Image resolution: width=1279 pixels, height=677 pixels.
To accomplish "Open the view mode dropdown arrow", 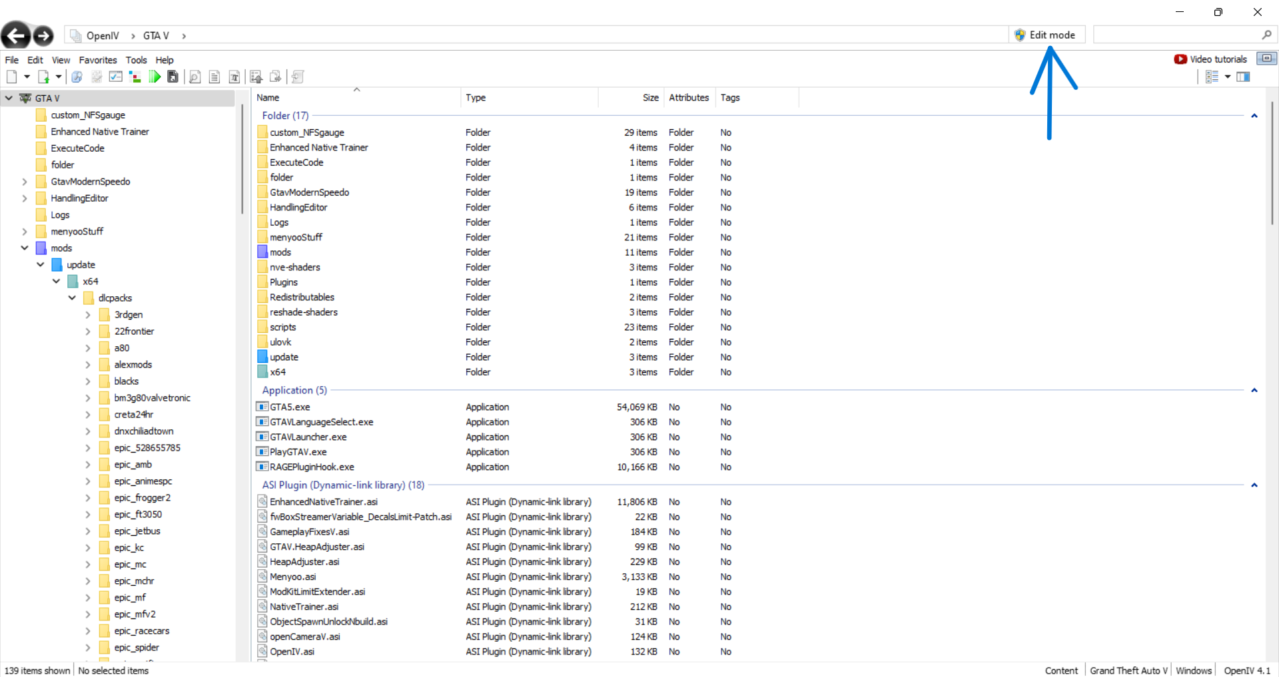I will coord(1228,77).
